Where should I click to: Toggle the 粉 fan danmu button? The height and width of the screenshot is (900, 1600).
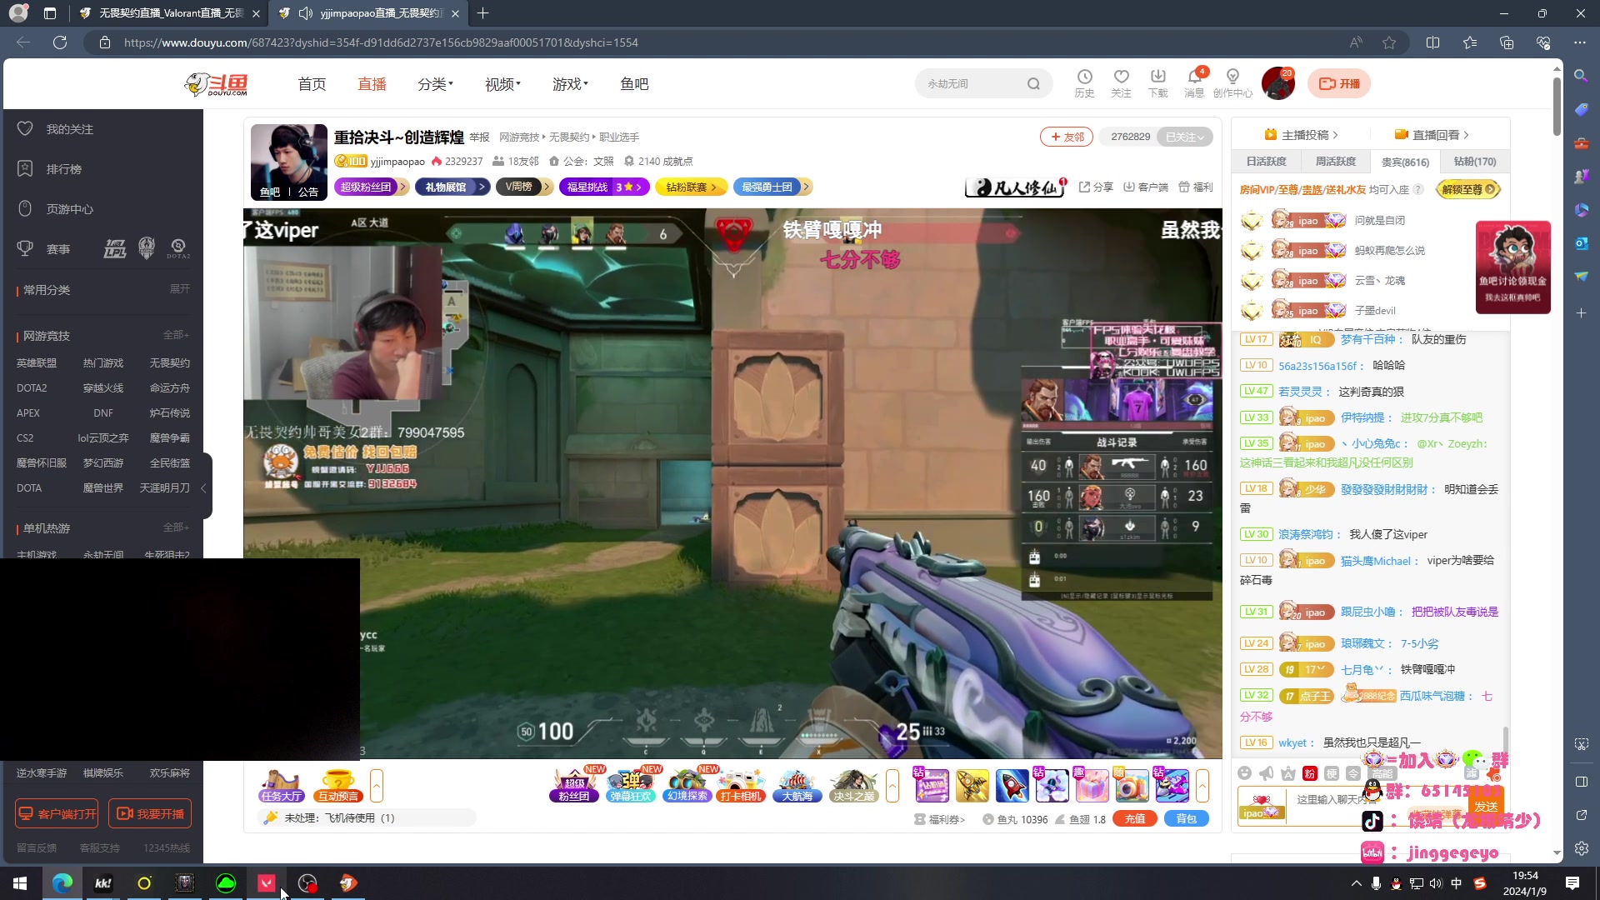tap(1310, 773)
